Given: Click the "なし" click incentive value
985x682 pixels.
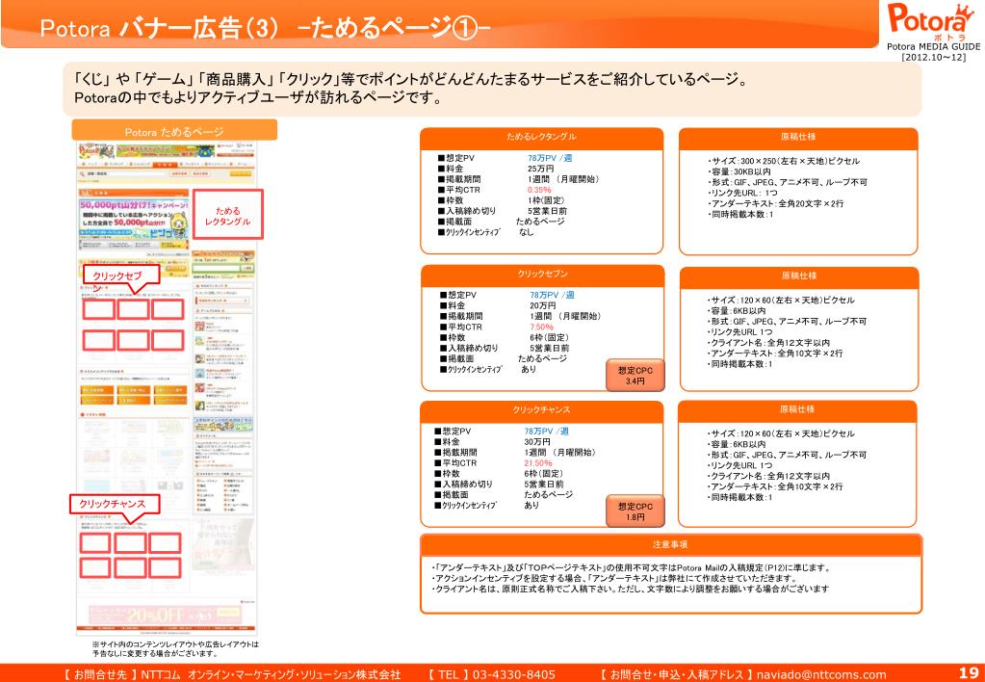Looking at the screenshot, I should 527,232.
